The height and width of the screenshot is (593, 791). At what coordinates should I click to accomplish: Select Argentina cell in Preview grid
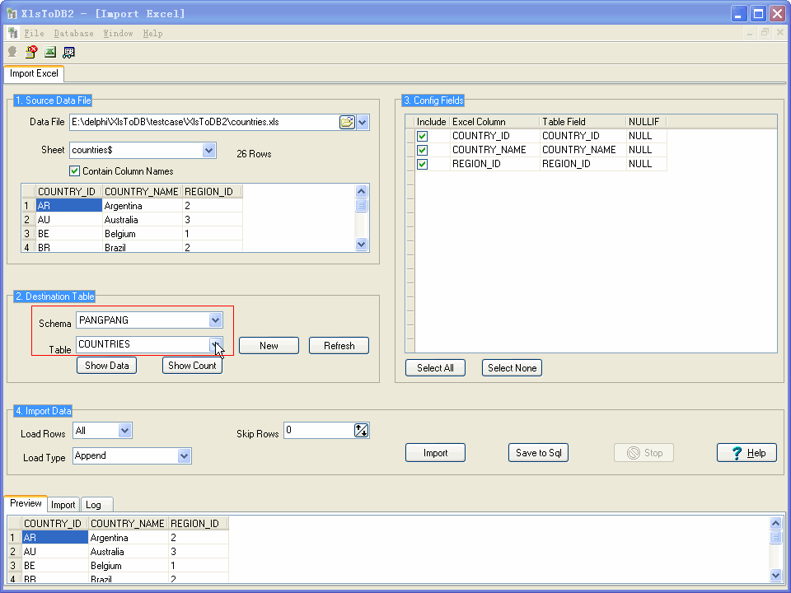[129, 538]
